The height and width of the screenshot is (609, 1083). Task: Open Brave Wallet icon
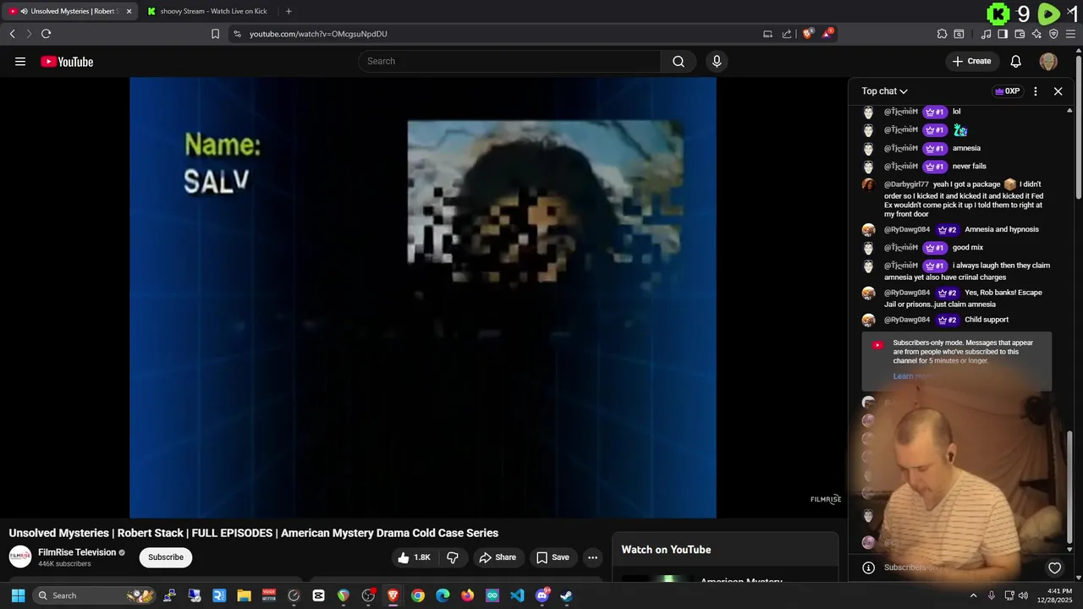[1020, 34]
